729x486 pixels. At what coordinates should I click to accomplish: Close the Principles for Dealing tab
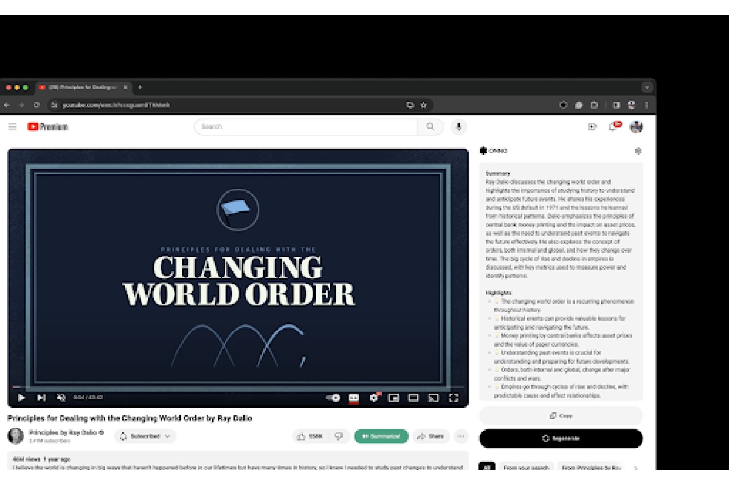(x=125, y=87)
